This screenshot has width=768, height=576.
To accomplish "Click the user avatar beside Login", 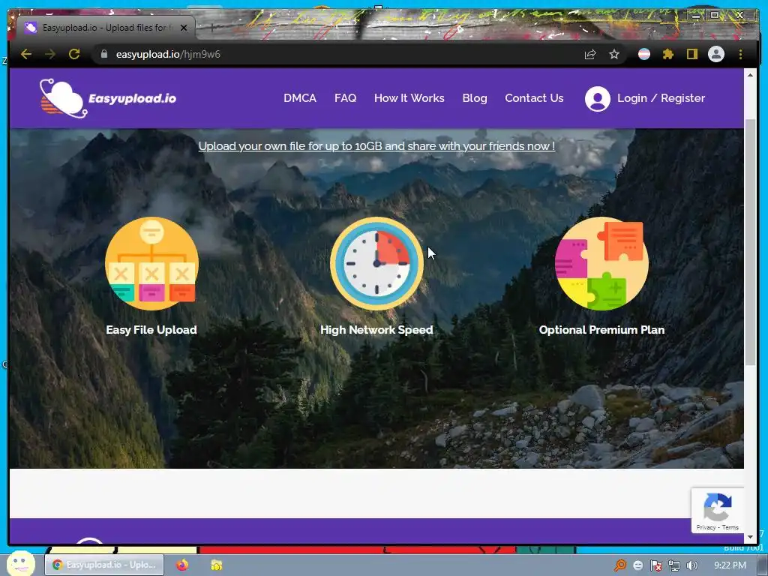I will point(598,98).
